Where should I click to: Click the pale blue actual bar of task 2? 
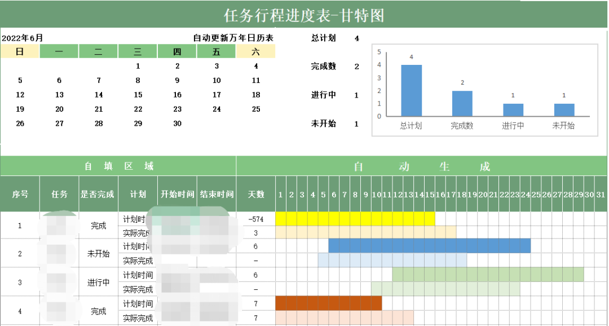point(392,260)
